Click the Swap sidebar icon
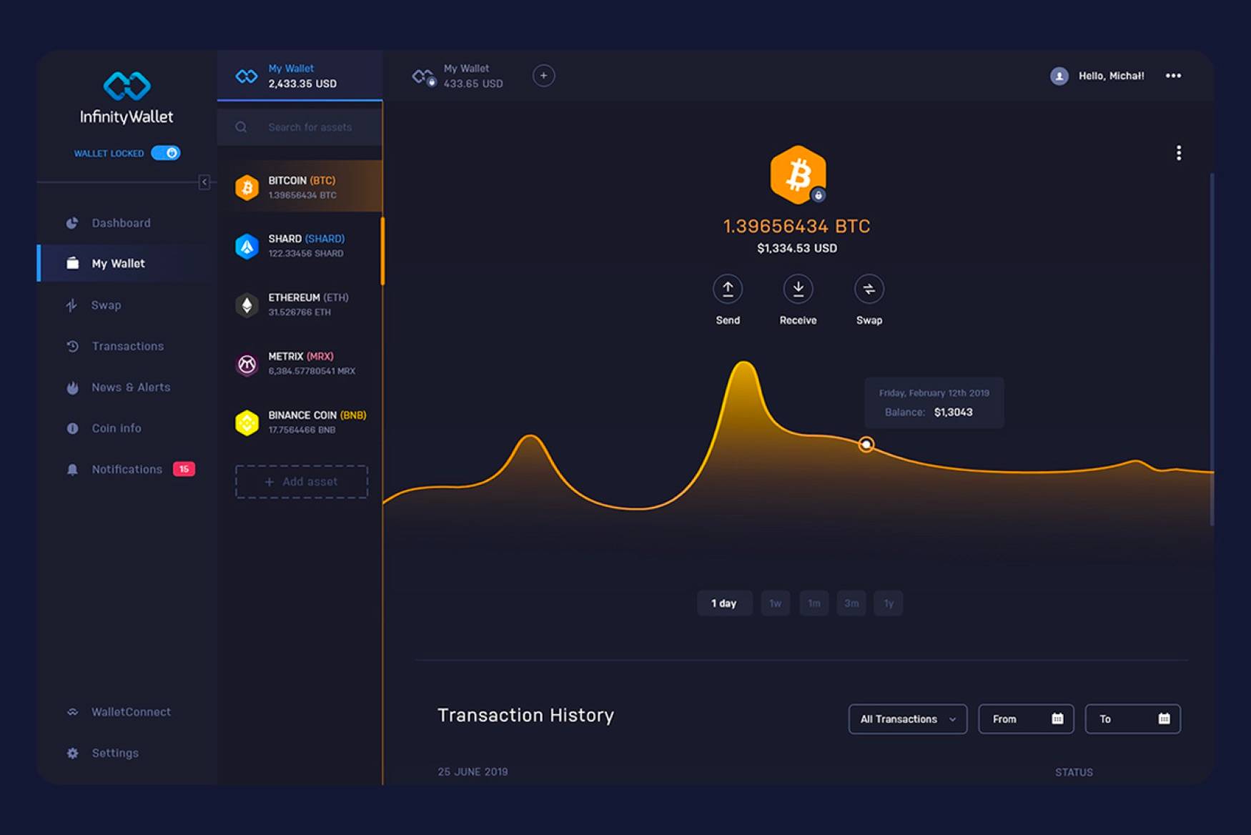This screenshot has width=1251, height=835. pos(71,305)
